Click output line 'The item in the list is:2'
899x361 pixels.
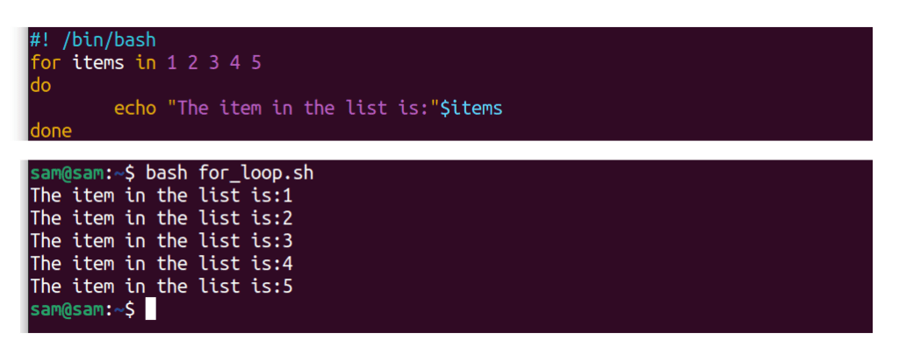tap(162, 218)
